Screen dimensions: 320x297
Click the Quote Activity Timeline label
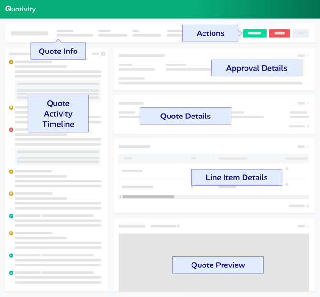click(58, 114)
